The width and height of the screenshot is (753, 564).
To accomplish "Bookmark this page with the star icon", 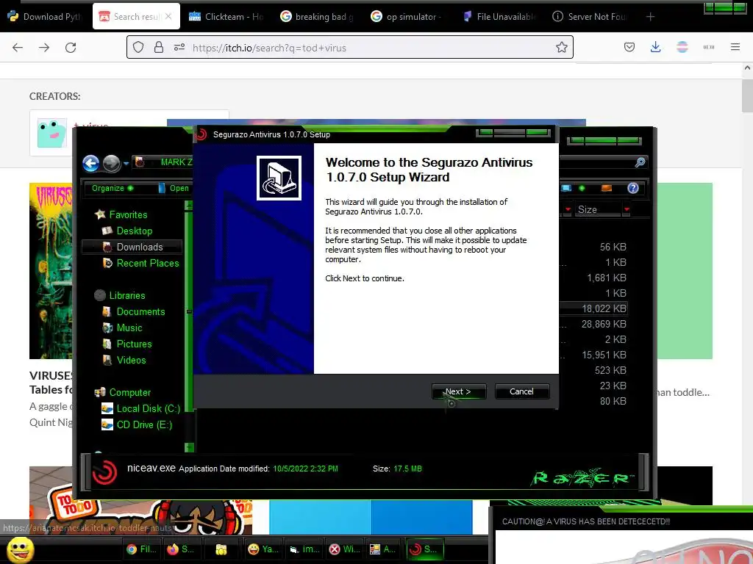I will tap(561, 47).
